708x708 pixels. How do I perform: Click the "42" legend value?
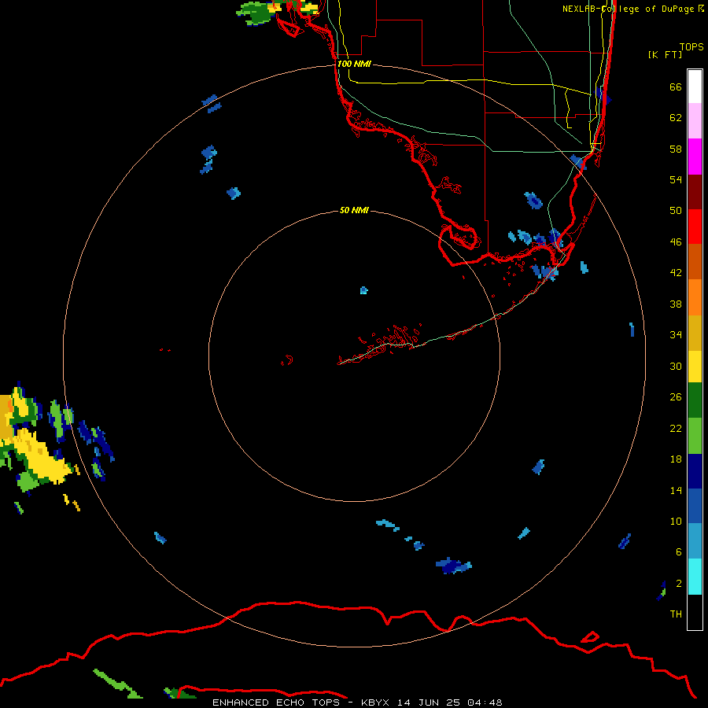676,273
